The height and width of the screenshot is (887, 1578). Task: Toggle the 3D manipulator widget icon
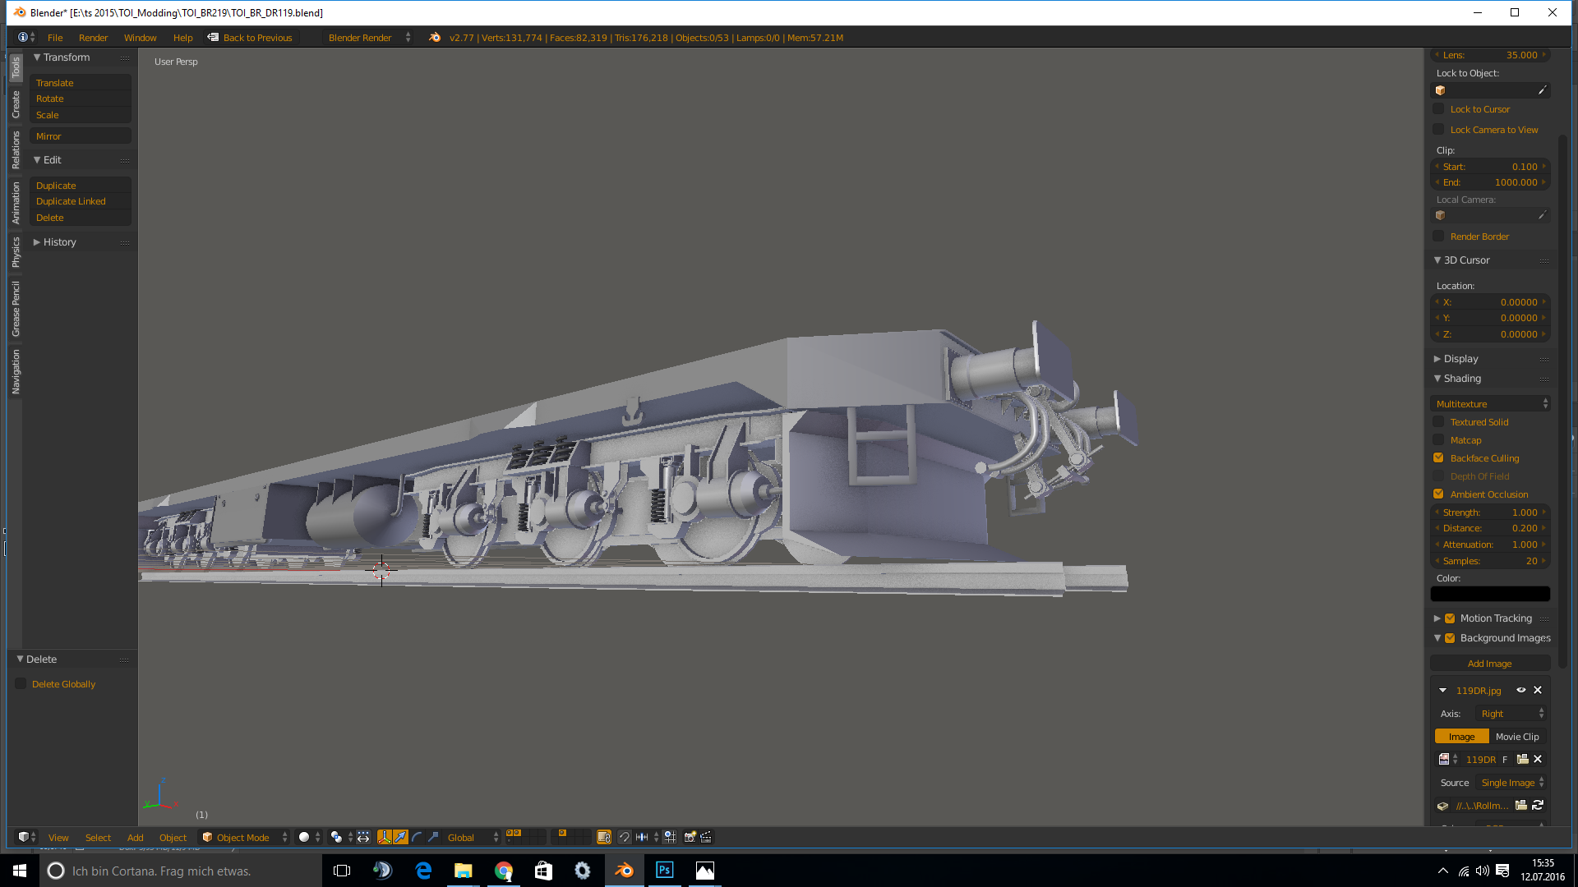tap(385, 837)
